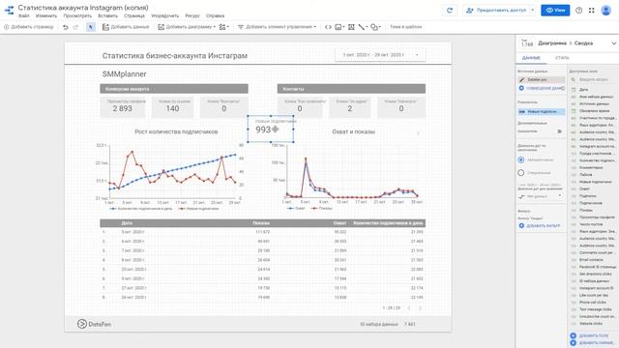The image size is (619, 348).
Task: Open the Изменить menu
Action: (46, 15)
